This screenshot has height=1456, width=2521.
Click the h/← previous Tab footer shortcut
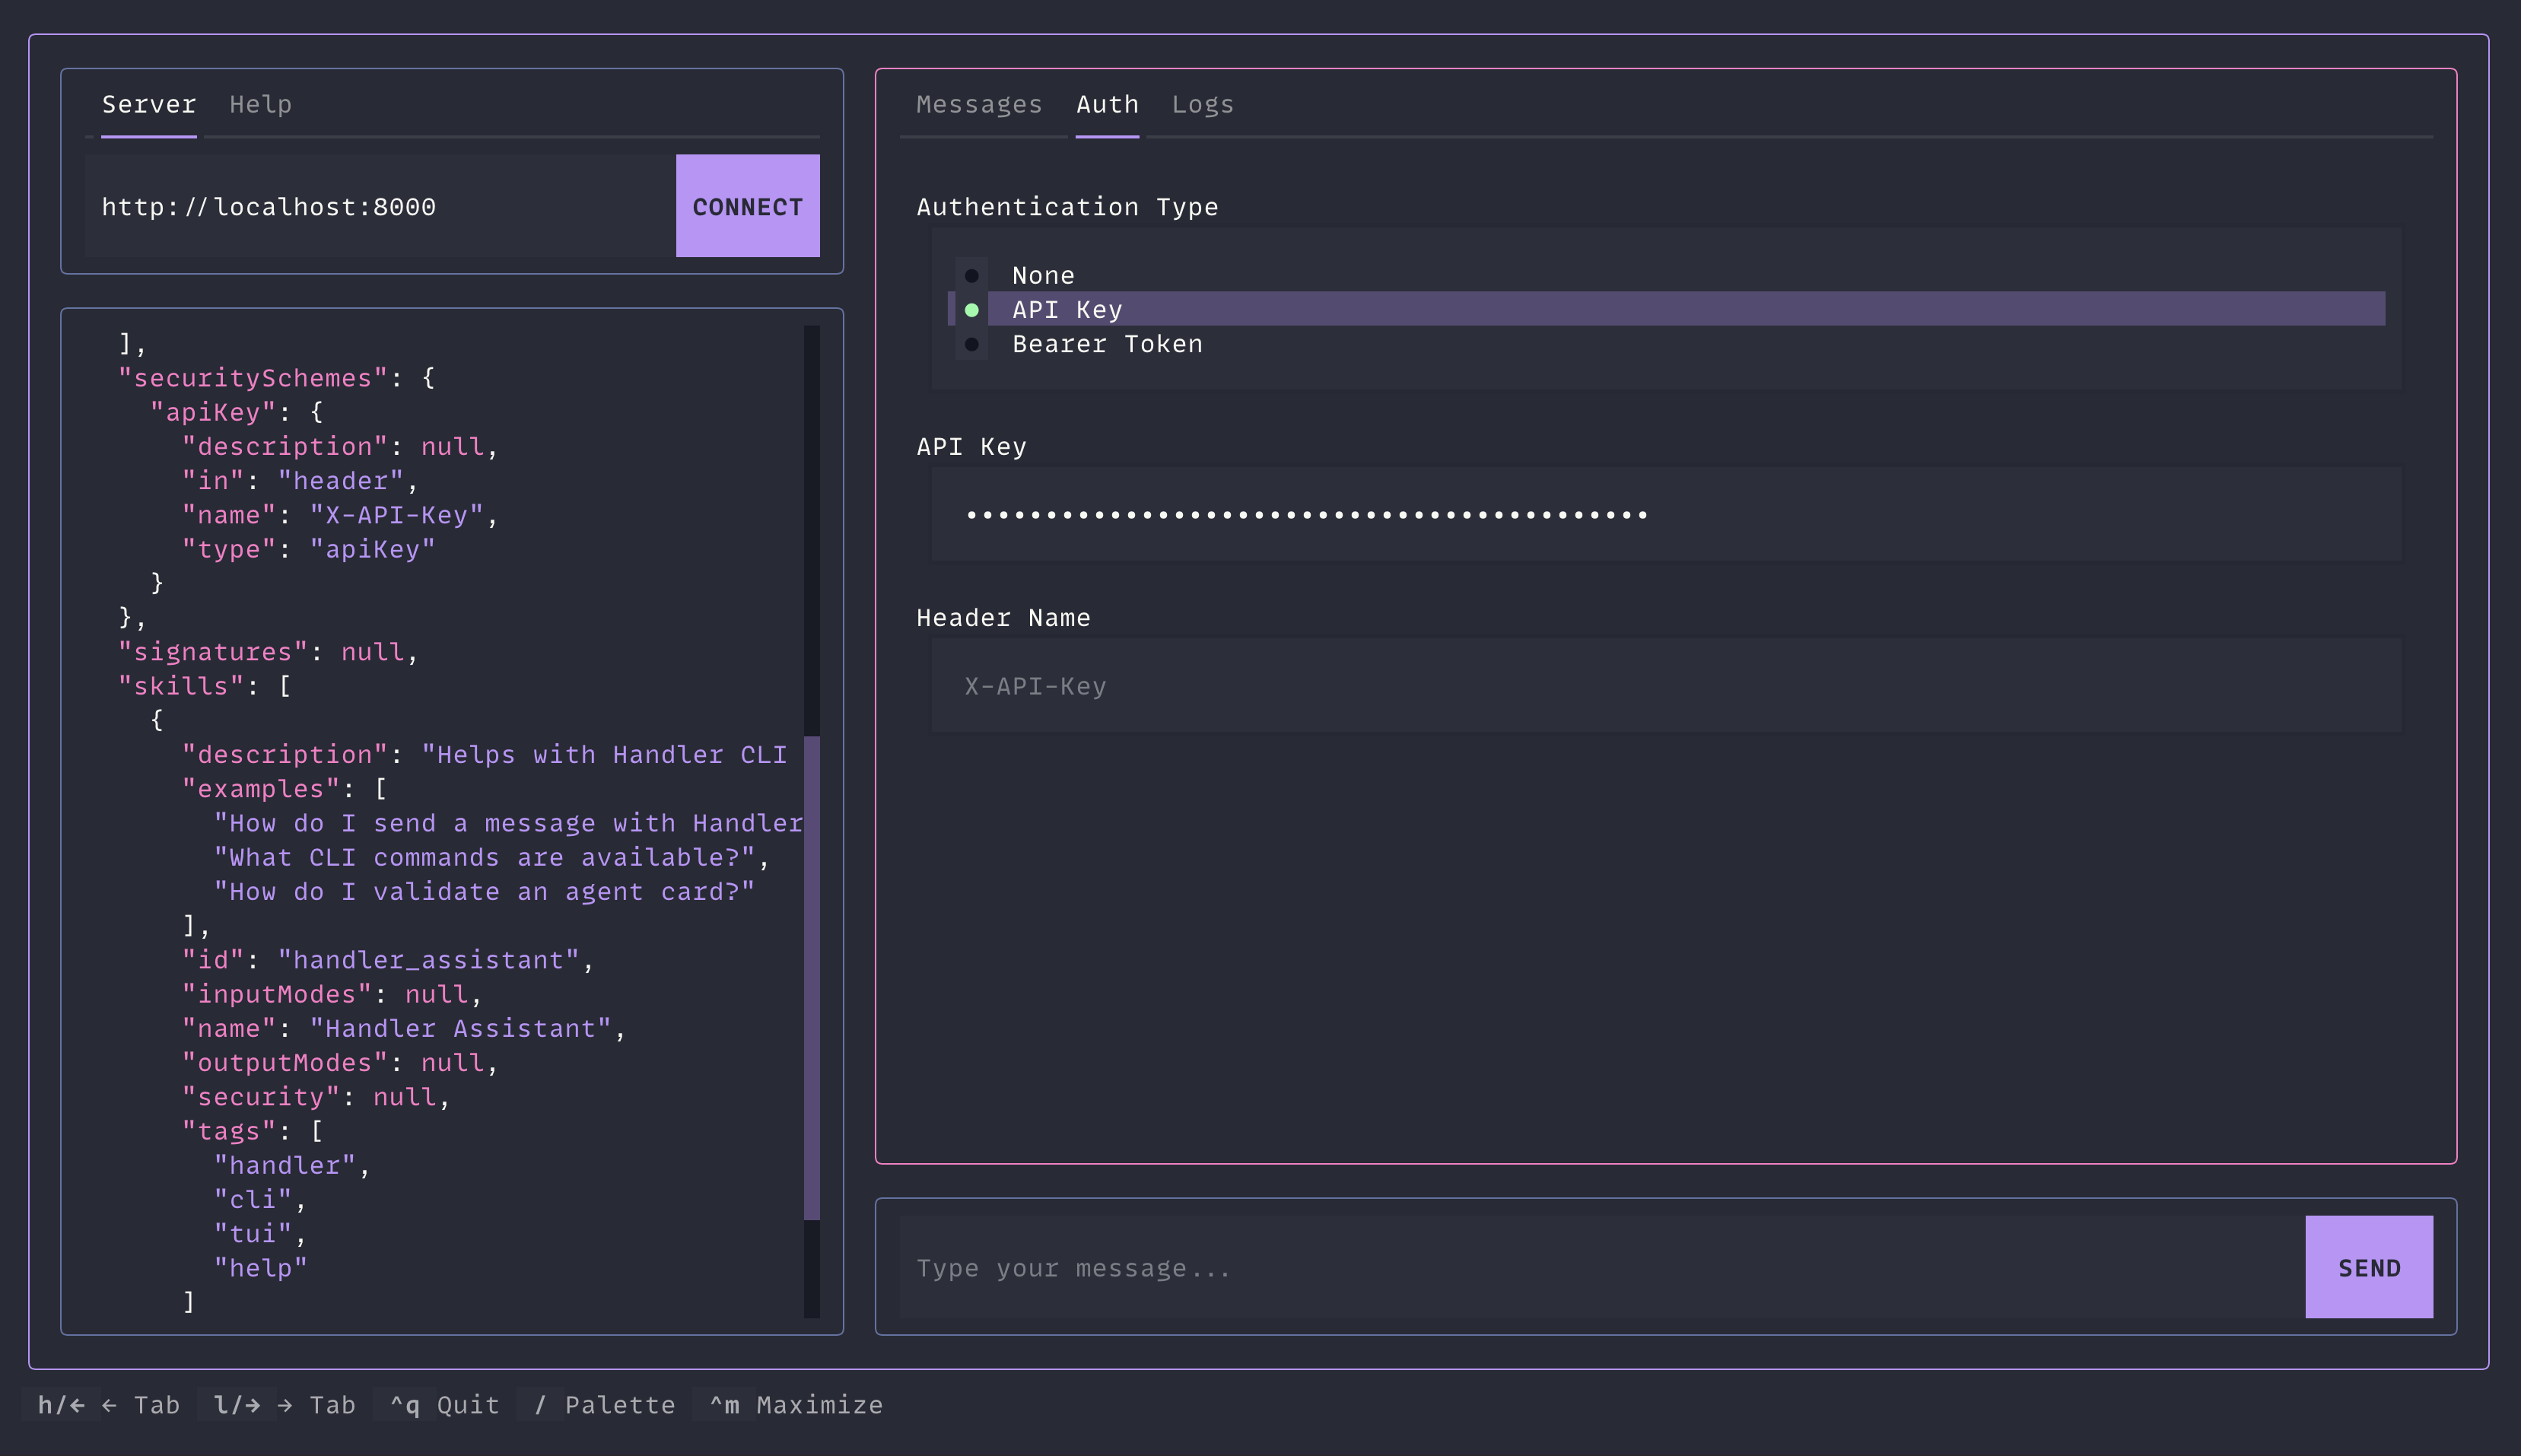(108, 1405)
